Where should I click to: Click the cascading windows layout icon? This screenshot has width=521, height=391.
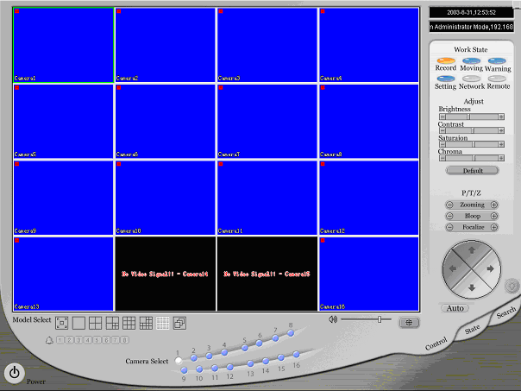click(179, 323)
